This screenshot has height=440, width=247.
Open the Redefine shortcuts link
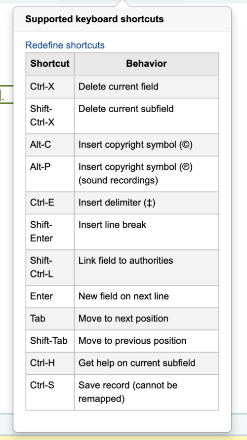(x=65, y=45)
